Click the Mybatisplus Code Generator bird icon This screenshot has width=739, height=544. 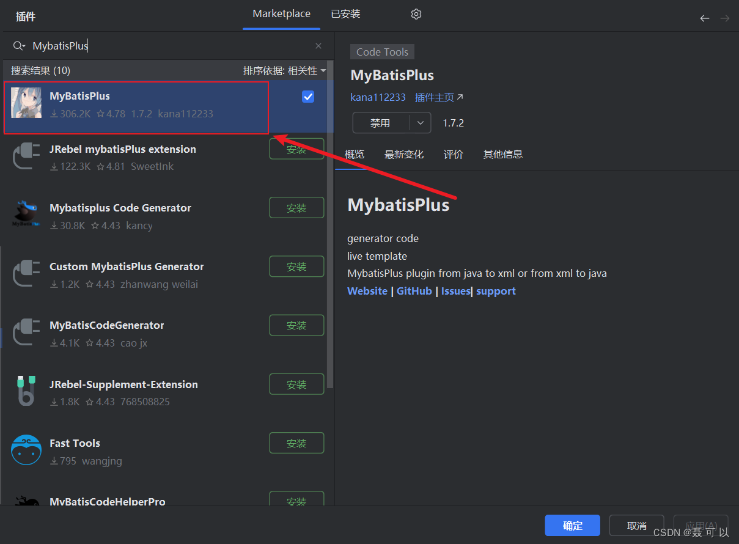(26, 215)
